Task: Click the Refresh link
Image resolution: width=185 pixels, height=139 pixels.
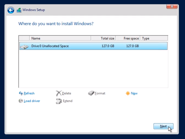Action: coord(29,93)
